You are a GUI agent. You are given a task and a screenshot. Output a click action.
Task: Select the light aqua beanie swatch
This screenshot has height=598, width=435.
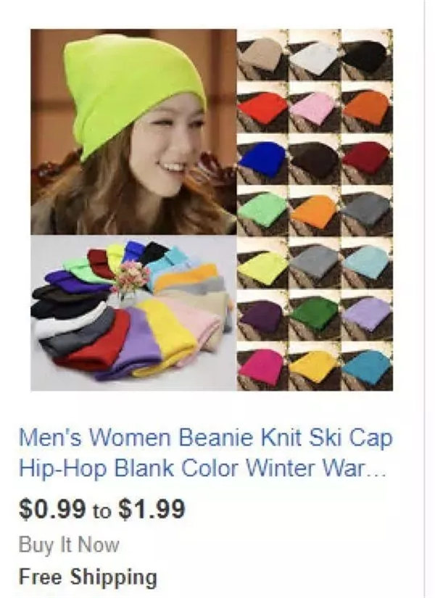tap(367, 263)
